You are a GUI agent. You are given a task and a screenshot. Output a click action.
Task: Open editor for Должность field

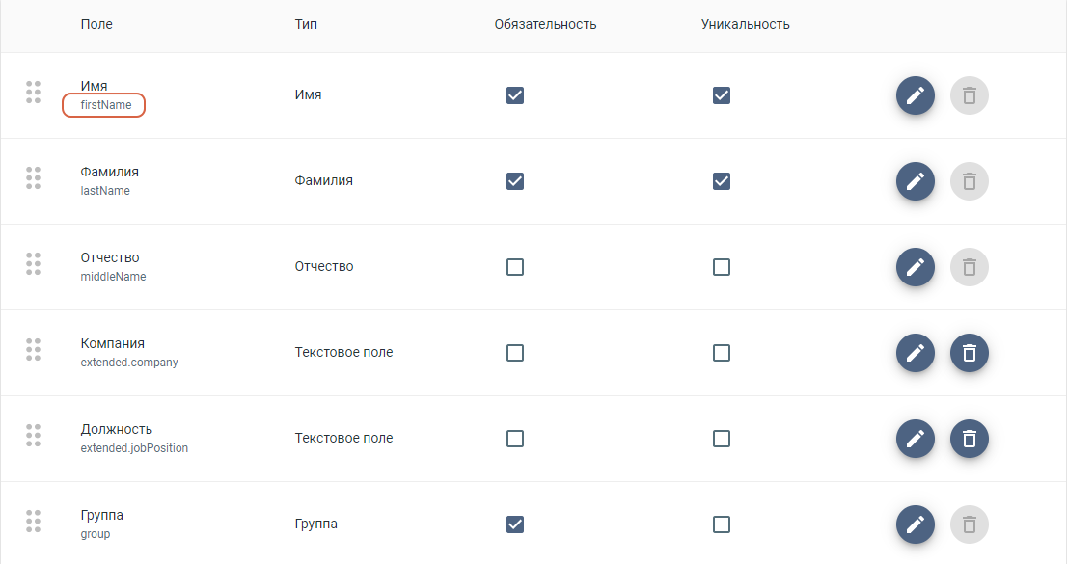tap(915, 439)
